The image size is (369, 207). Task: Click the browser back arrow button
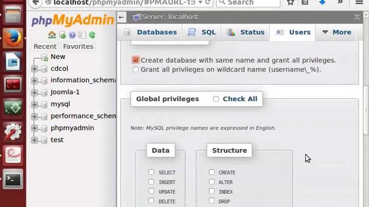(35, 3)
